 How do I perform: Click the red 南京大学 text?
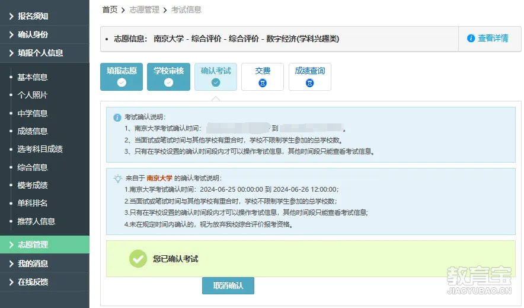click(x=159, y=178)
